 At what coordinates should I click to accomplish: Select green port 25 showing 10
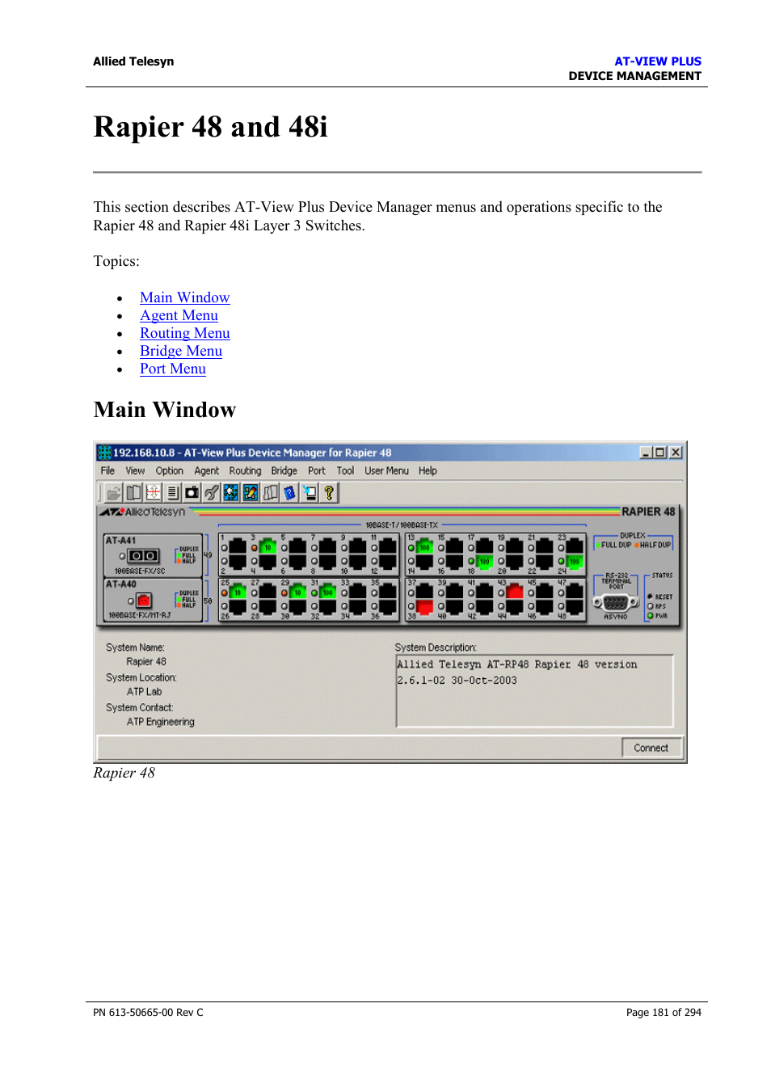(x=238, y=592)
